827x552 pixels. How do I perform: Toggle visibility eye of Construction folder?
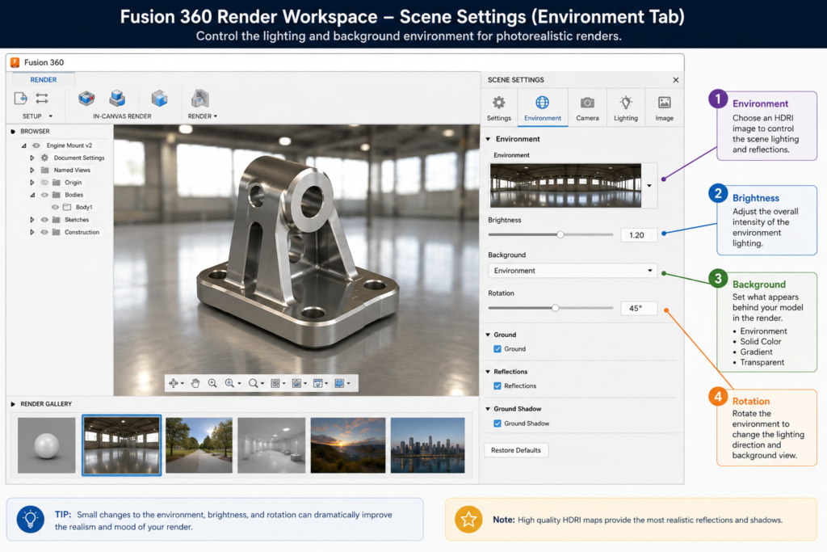[x=45, y=232]
